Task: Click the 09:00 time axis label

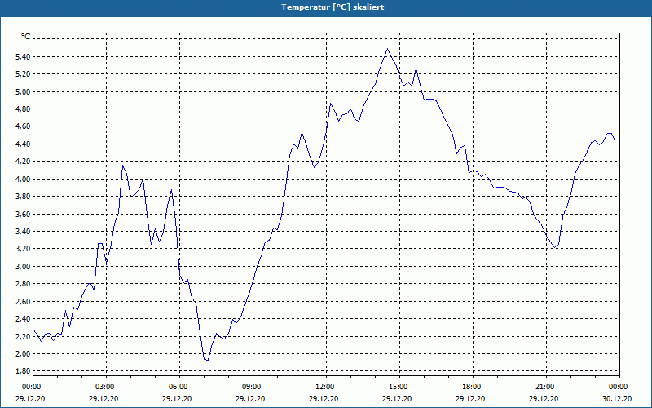Action: click(253, 387)
